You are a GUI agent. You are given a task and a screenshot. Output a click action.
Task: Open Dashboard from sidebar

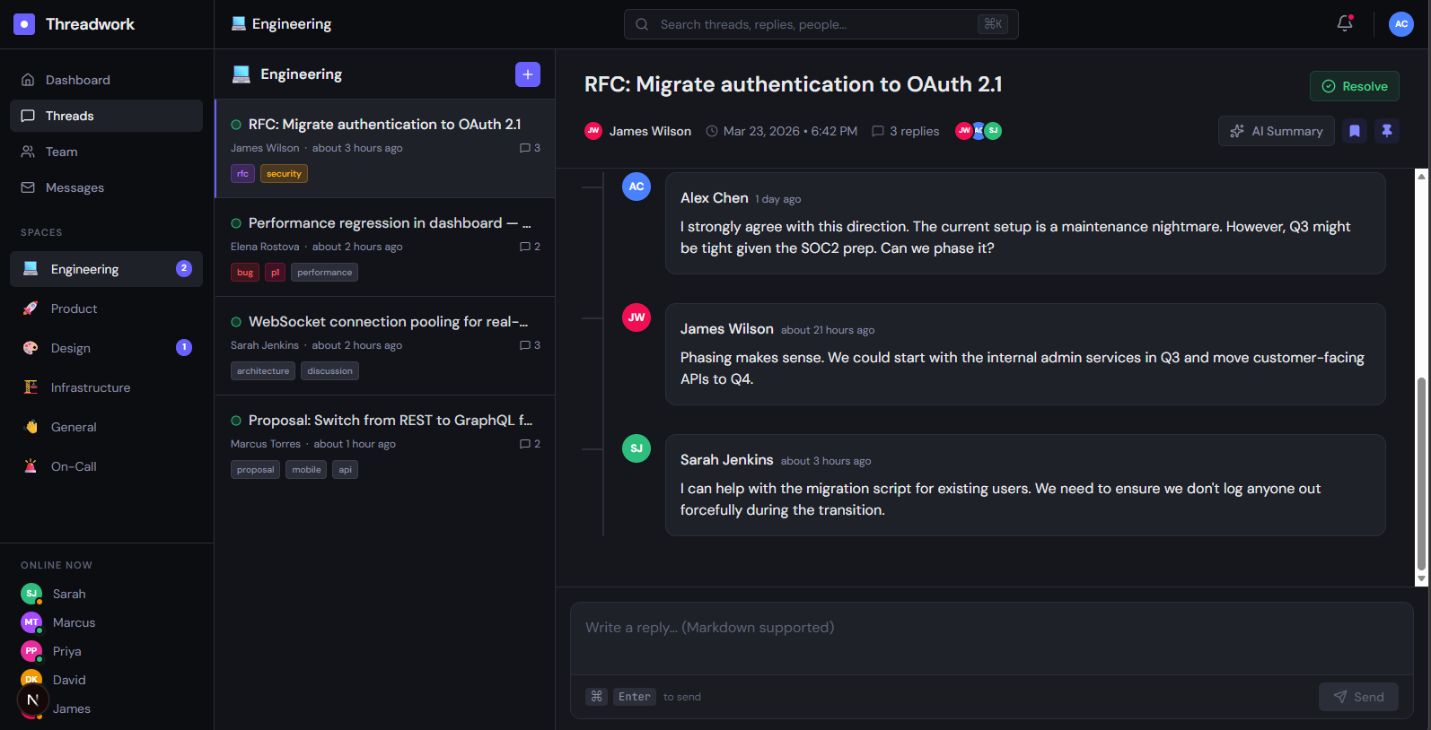point(78,80)
